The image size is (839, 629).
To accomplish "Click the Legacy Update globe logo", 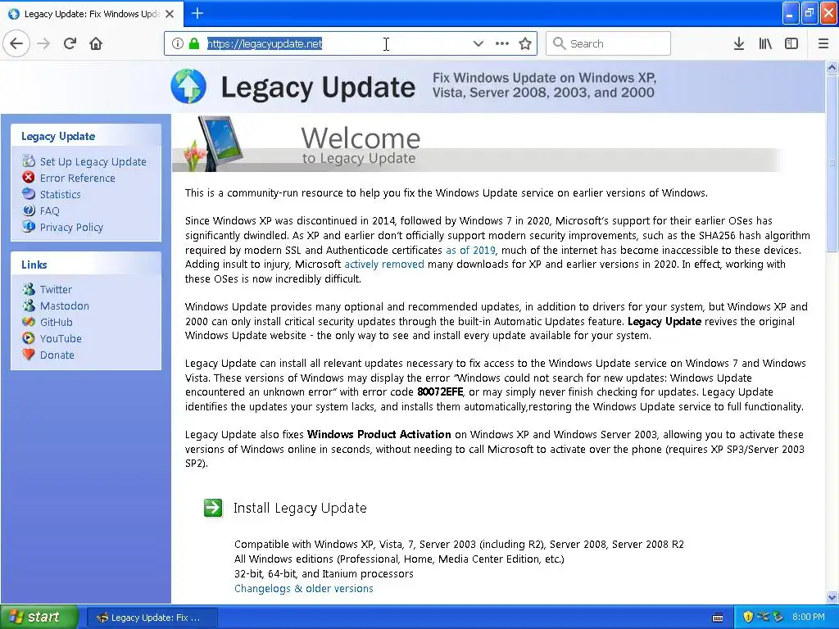I will [188, 86].
